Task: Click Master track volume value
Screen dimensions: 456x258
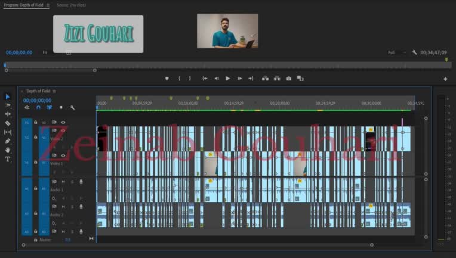Action: pyautogui.click(x=68, y=240)
